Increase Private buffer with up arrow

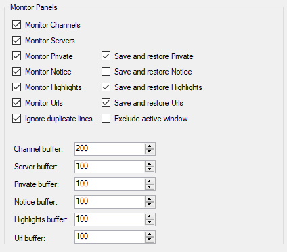click(x=150, y=182)
